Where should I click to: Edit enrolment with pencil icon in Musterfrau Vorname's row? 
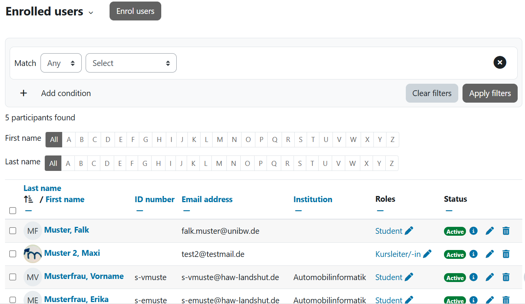point(490,277)
